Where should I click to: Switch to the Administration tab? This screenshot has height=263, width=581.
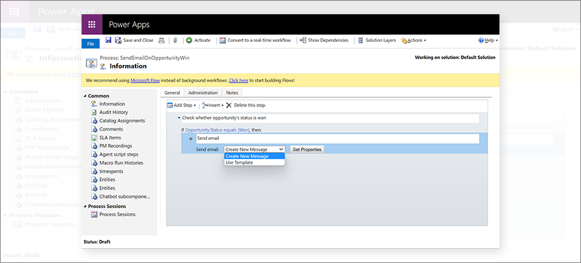203,92
